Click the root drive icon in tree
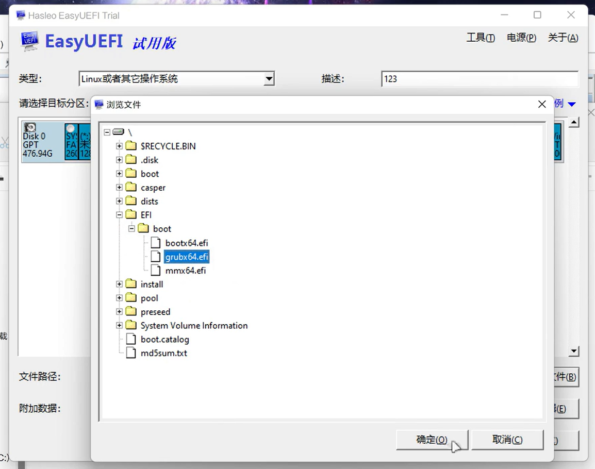595x469 pixels. pyautogui.click(x=119, y=131)
